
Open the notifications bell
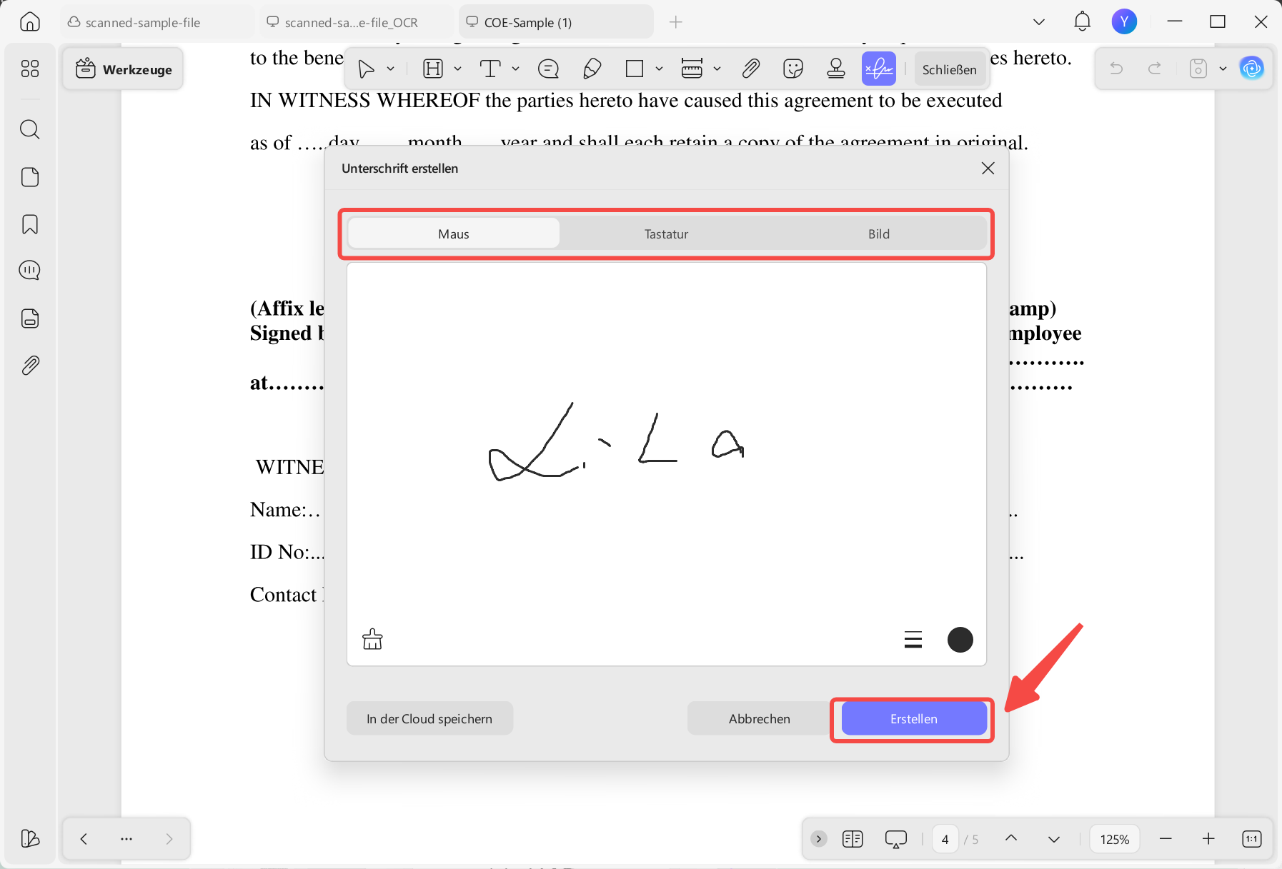click(x=1083, y=22)
